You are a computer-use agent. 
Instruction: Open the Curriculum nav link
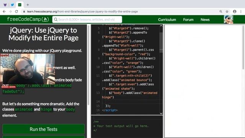click(x=167, y=20)
